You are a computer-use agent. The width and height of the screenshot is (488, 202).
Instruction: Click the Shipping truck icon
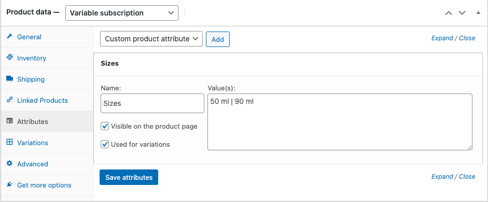click(10, 79)
